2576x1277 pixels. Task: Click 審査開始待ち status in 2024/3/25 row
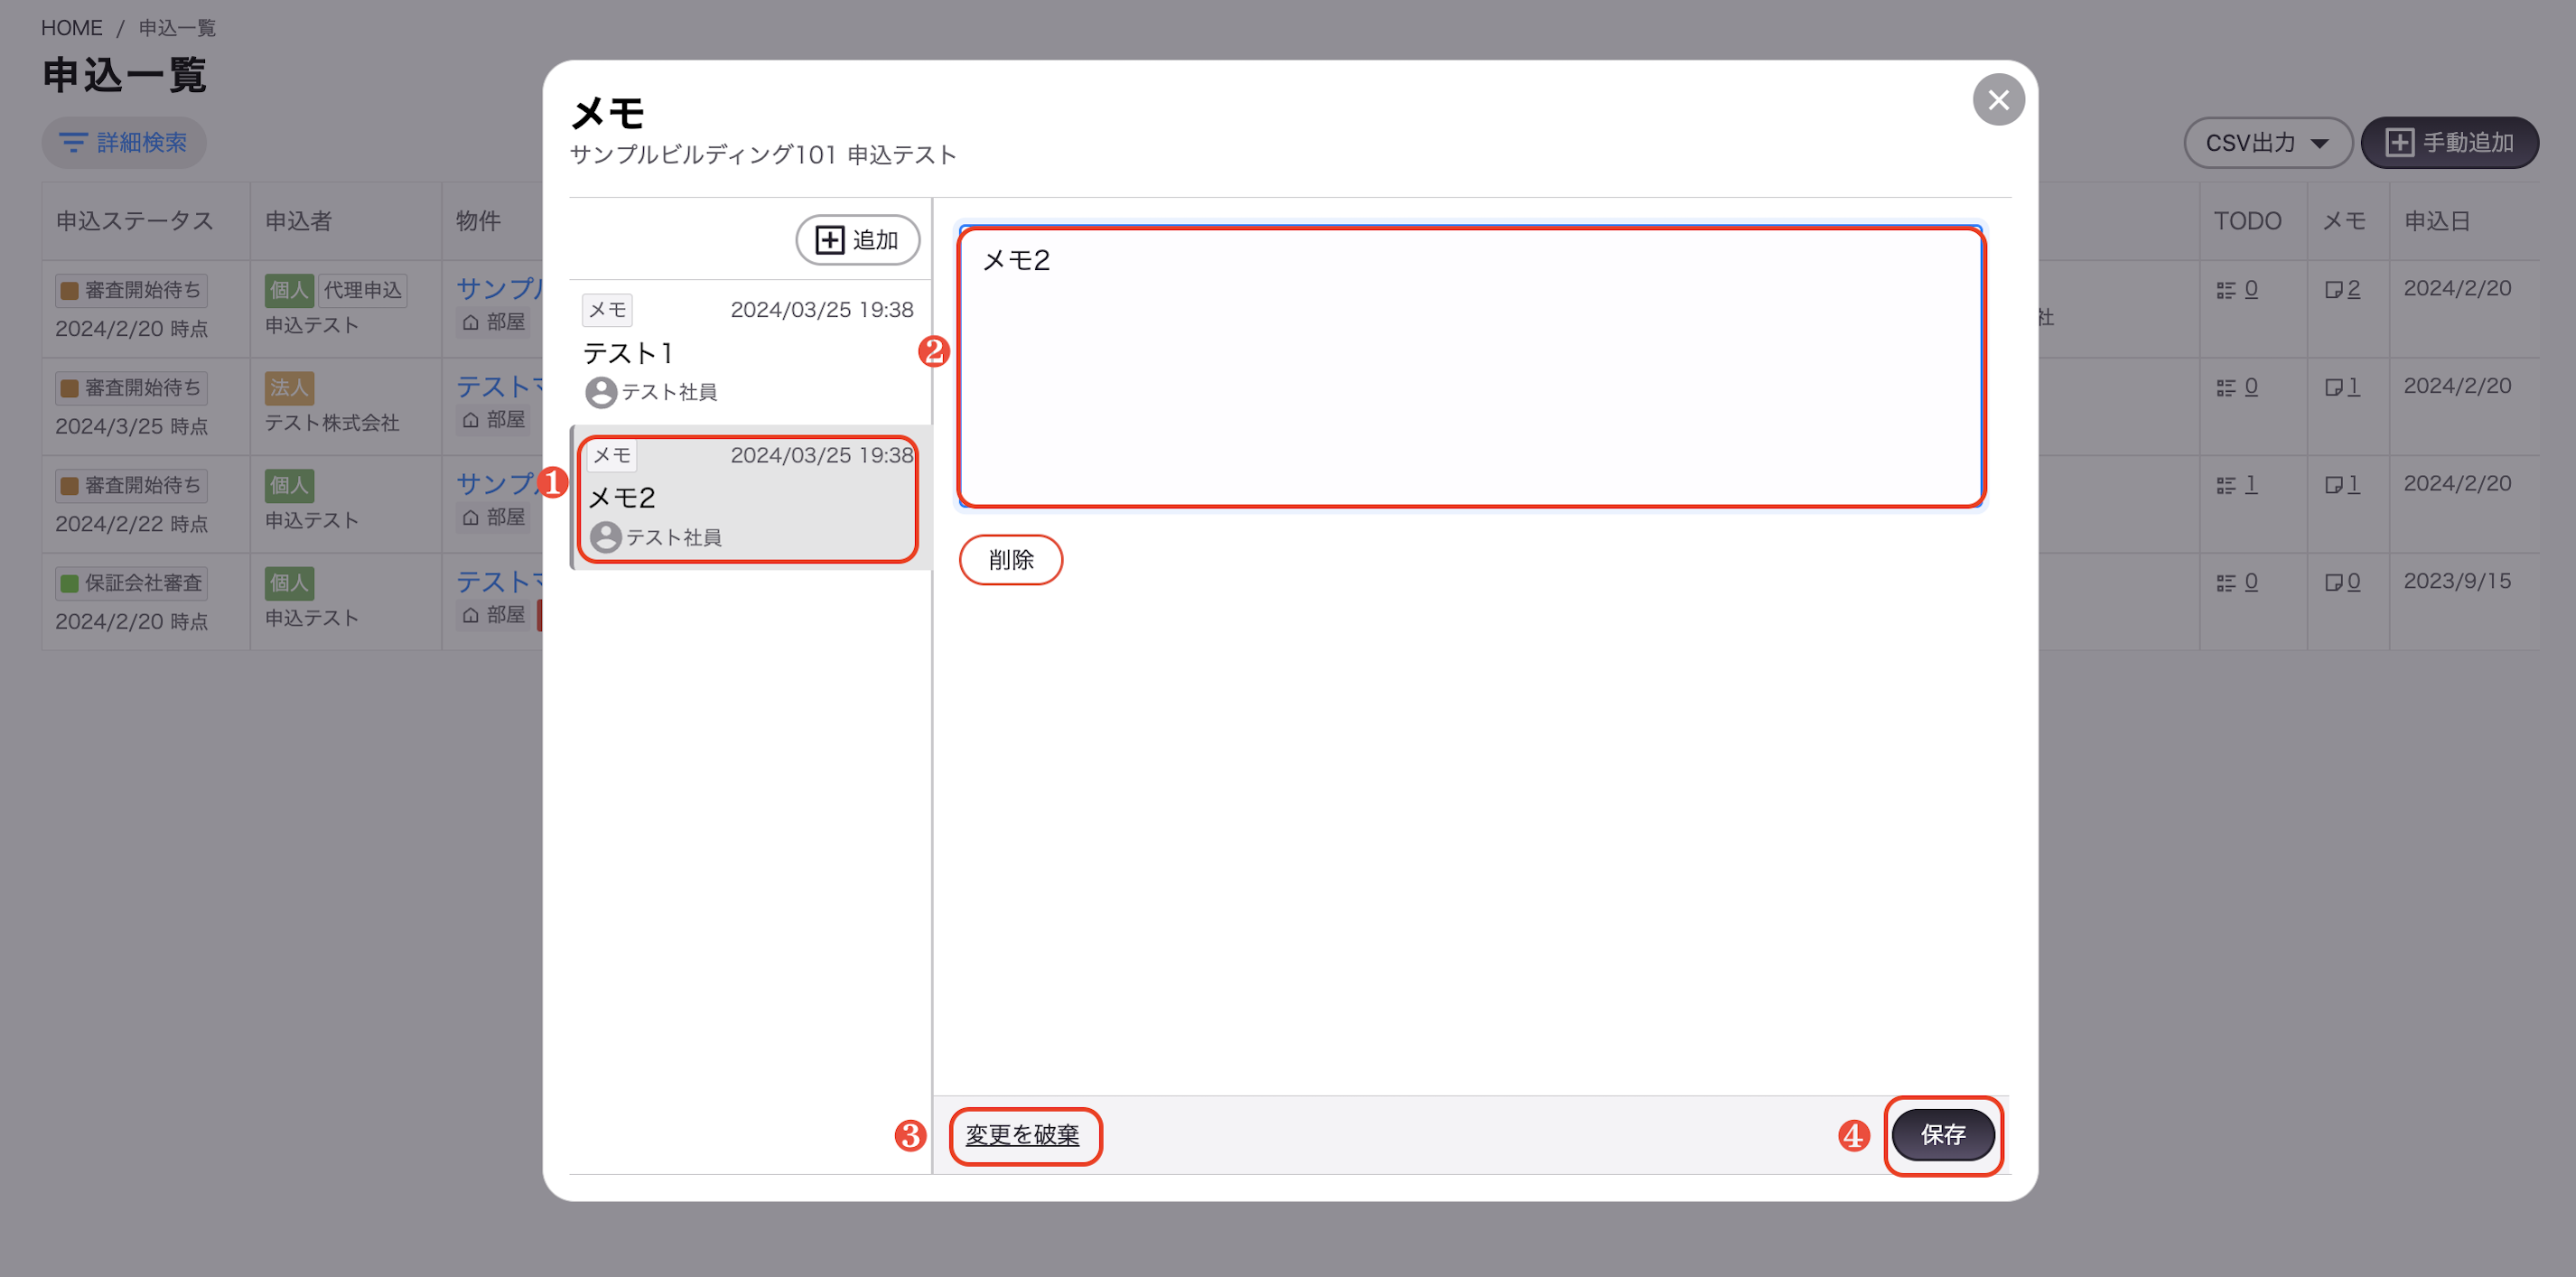tap(131, 388)
